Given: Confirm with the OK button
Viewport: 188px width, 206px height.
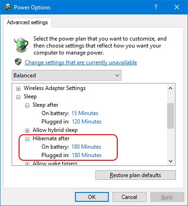Looking at the screenshot, I should (92, 197).
